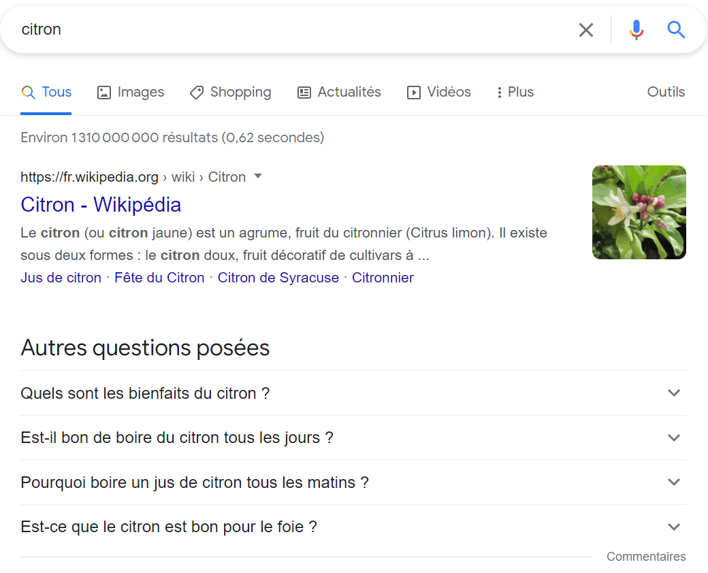The width and height of the screenshot is (708, 573).
Task: Select the Tous tab
Action: 46,92
